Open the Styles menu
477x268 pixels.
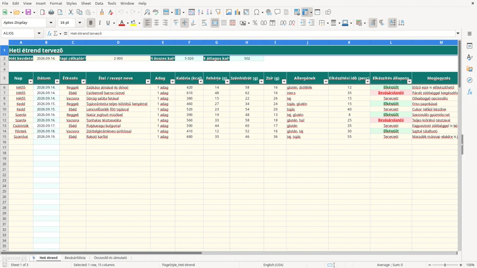pyautogui.click(x=72, y=3)
